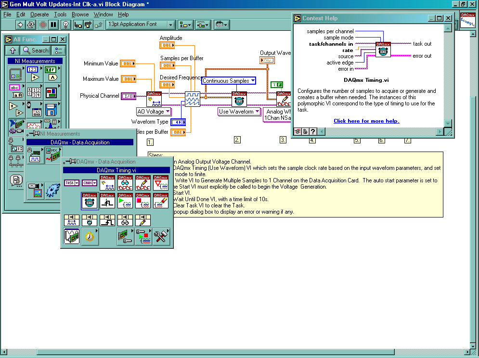Open the Window menu
Viewport: 479px width, 358px height.
(103, 14)
